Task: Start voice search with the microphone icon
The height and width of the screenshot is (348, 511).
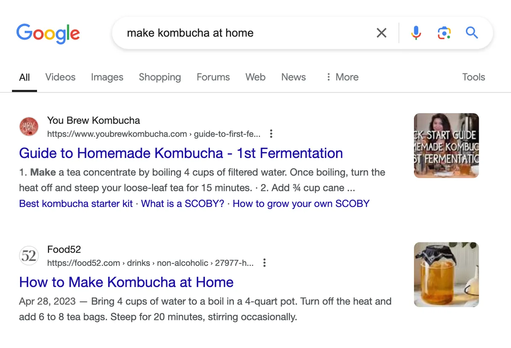Action: [416, 33]
